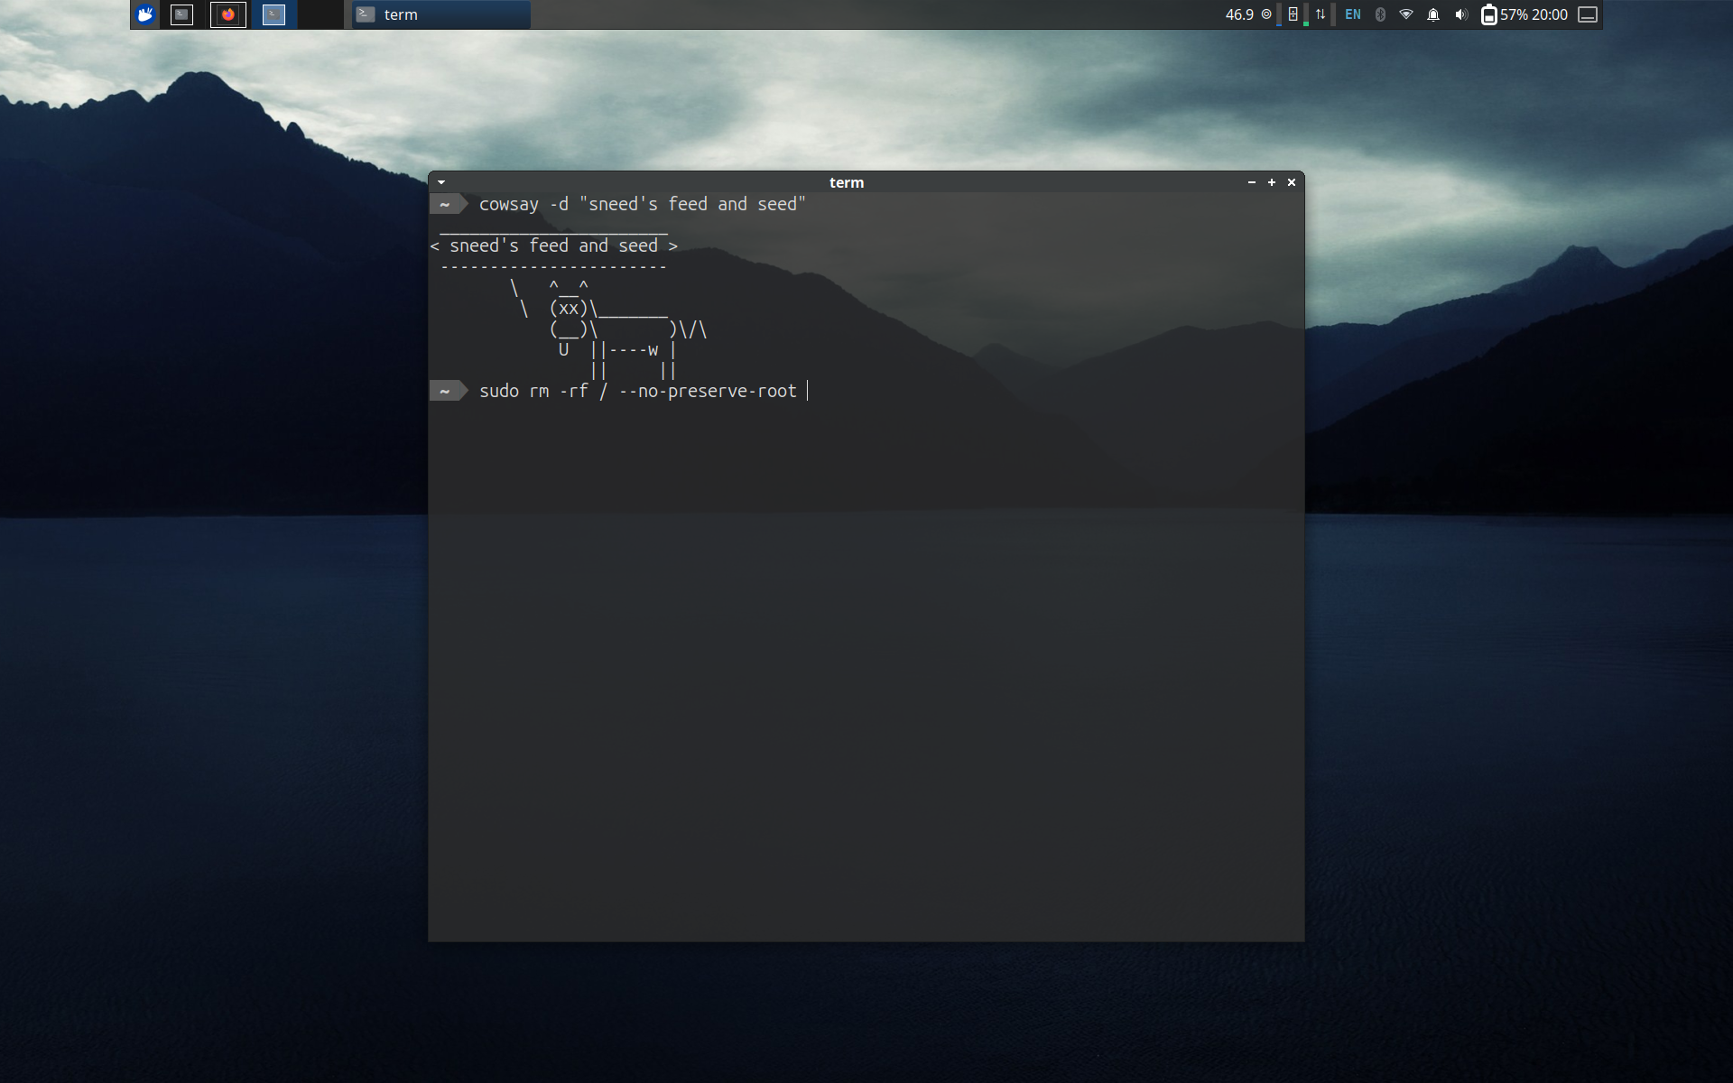This screenshot has height=1083, width=1733.
Task: Switch keyboard layout via EN indicator
Action: tap(1353, 14)
